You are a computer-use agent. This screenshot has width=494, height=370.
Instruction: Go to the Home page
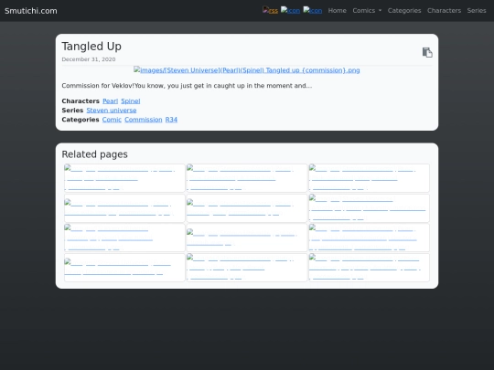[337, 10]
